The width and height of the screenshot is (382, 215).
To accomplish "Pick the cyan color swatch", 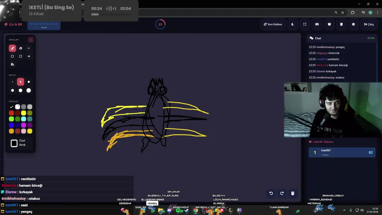I will coord(24,119).
